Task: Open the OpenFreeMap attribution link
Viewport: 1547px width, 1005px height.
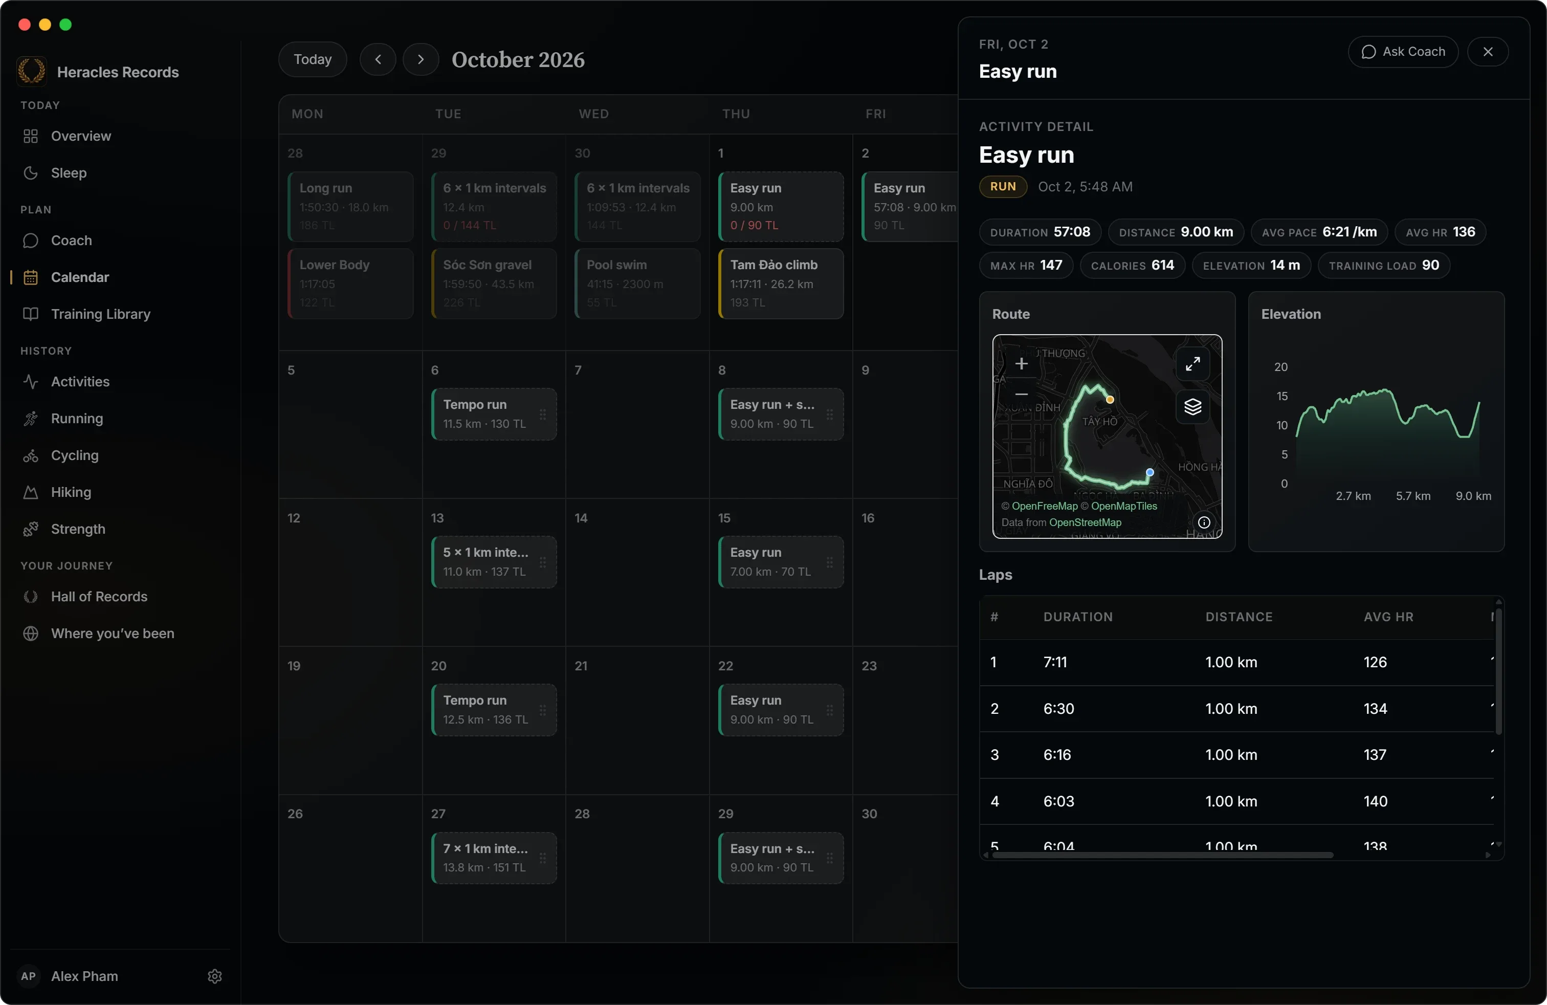Action: tap(1044, 506)
